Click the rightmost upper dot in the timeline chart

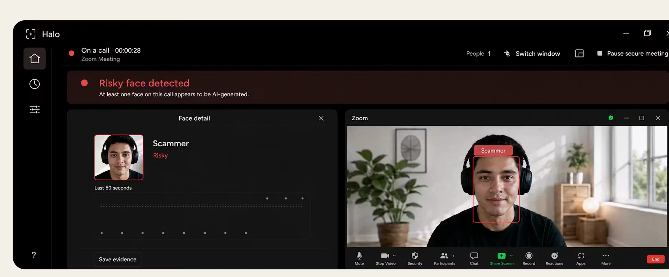point(302,198)
